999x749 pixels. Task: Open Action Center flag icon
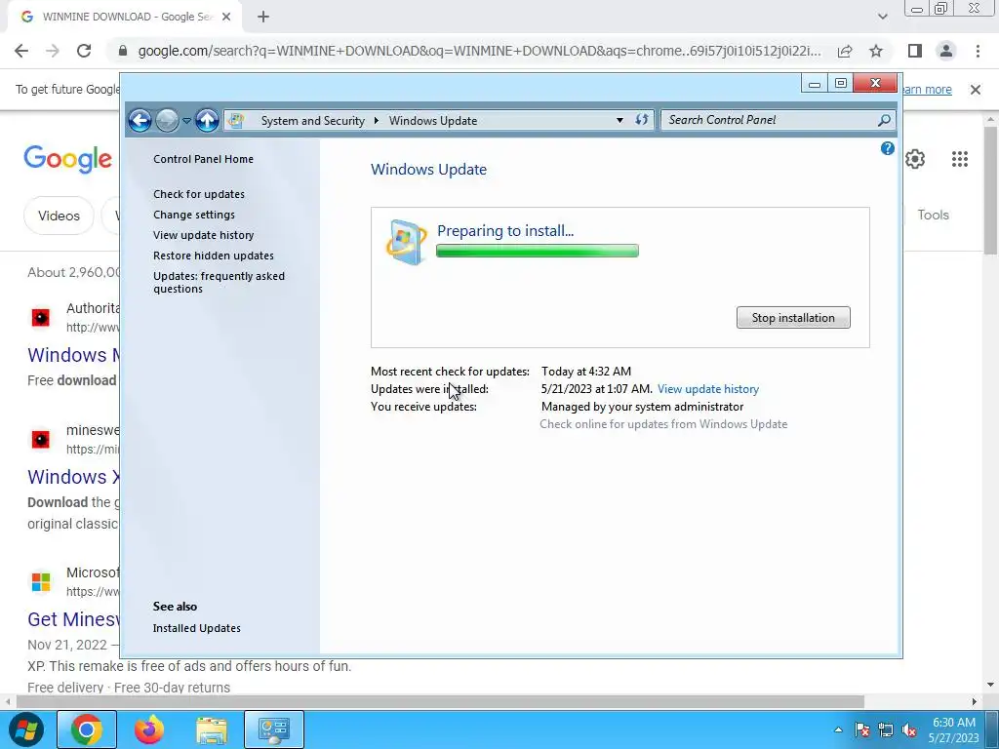[x=862, y=729]
